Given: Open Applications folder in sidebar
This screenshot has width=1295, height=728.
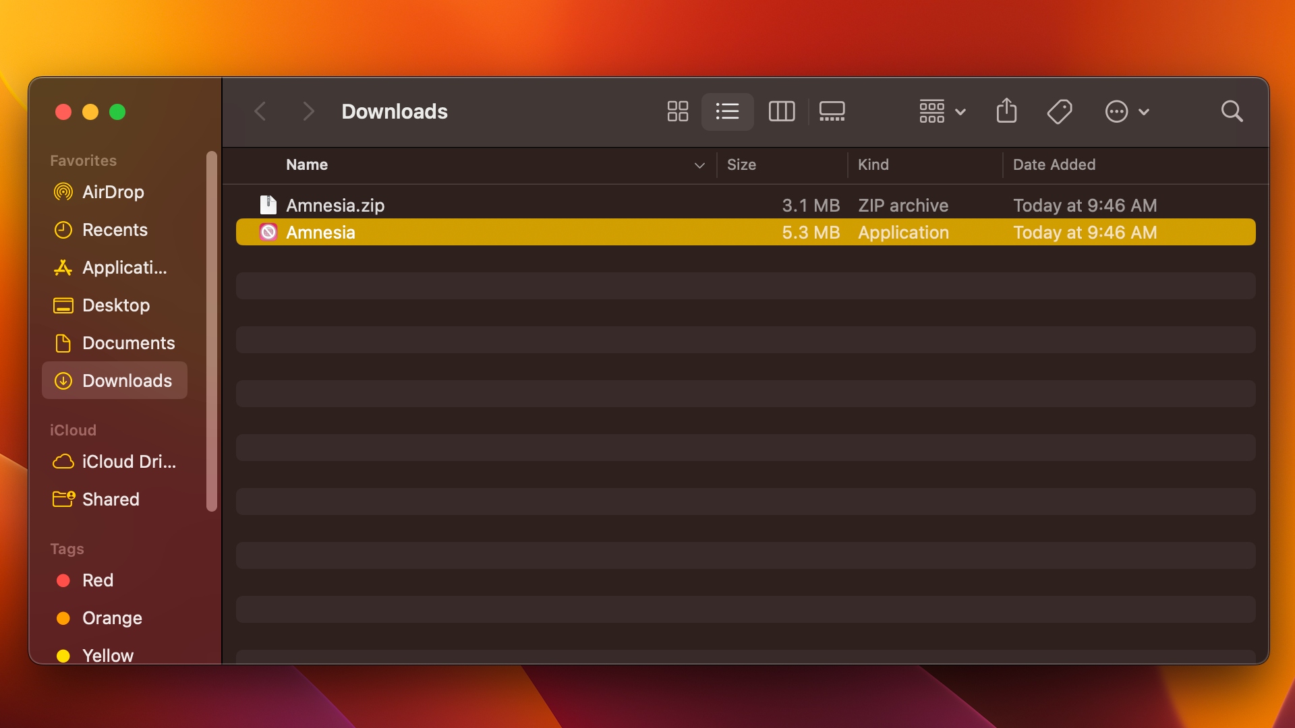Looking at the screenshot, I should [x=115, y=268].
